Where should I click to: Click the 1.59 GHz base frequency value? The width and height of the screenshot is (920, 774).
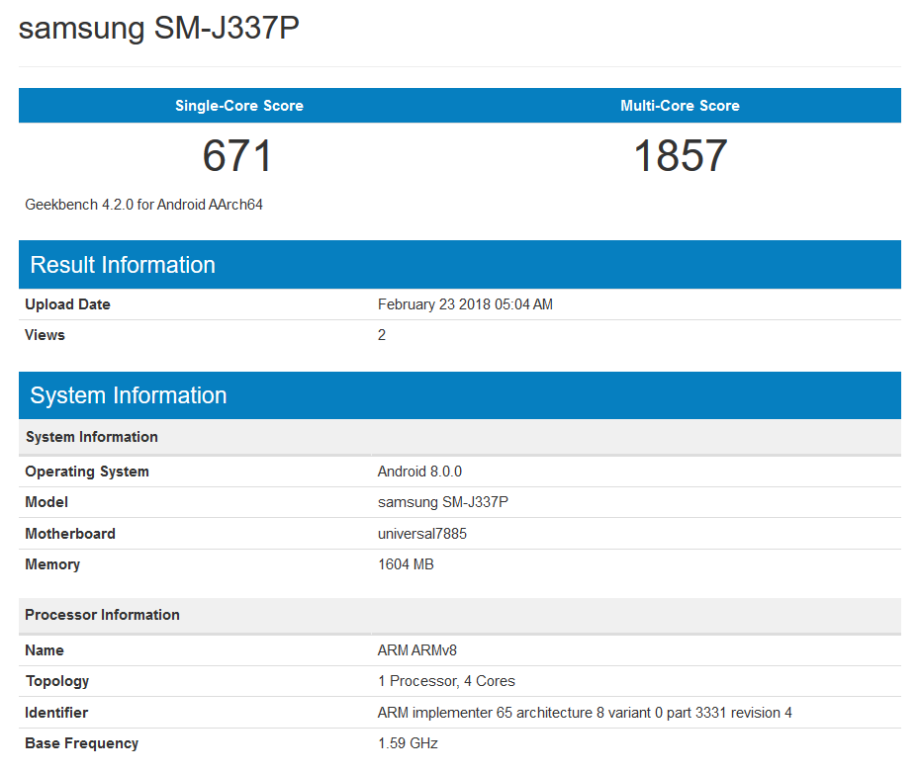(408, 743)
